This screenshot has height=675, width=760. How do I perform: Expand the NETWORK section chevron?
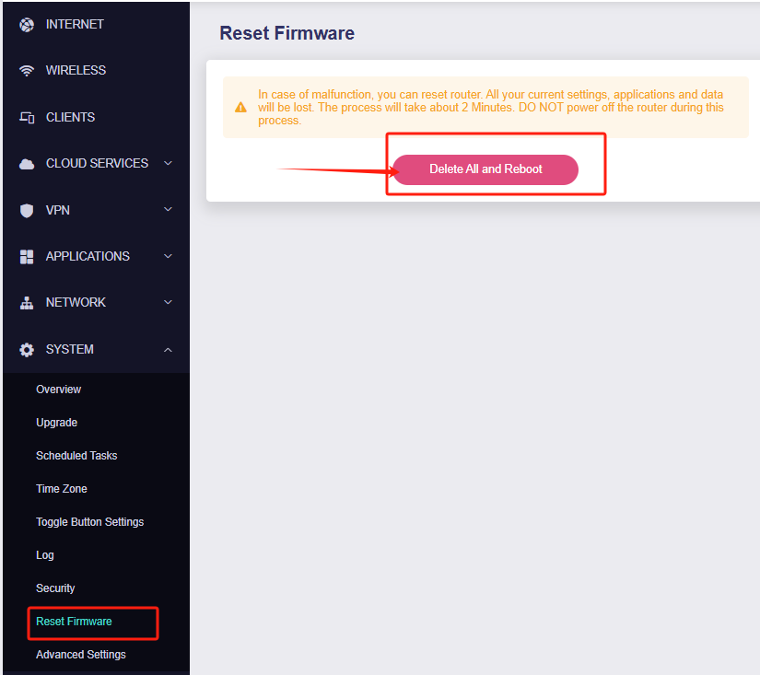(168, 302)
